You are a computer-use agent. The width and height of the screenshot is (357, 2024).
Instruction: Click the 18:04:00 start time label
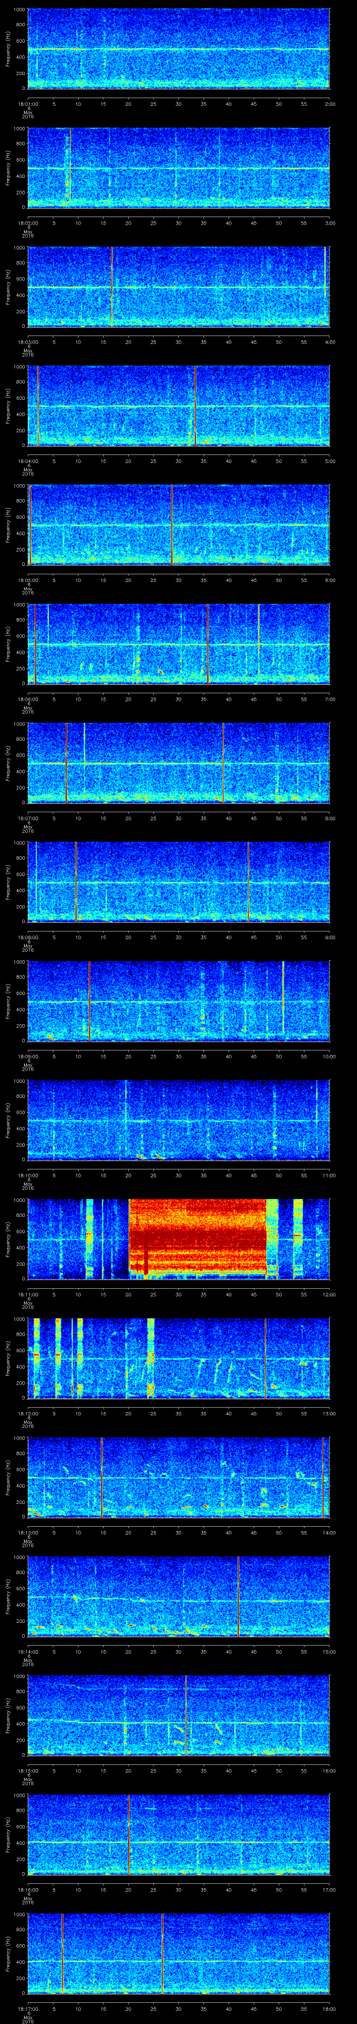click(28, 461)
